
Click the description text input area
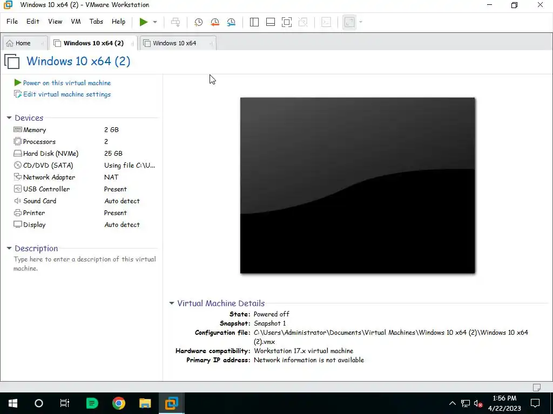coord(85,264)
